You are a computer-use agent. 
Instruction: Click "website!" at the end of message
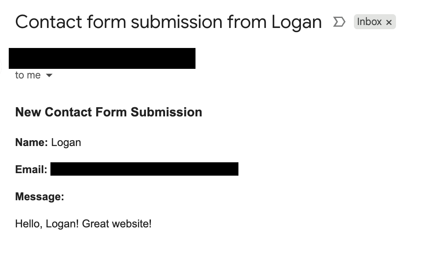(131, 224)
